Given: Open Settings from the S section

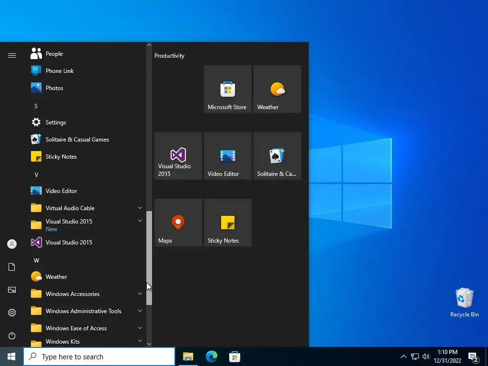Looking at the screenshot, I should click(x=86, y=122).
